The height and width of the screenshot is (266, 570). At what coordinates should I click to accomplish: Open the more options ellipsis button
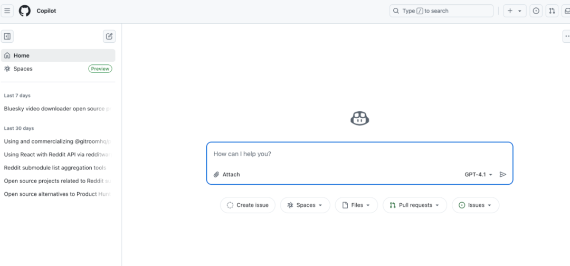click(566, 36)
